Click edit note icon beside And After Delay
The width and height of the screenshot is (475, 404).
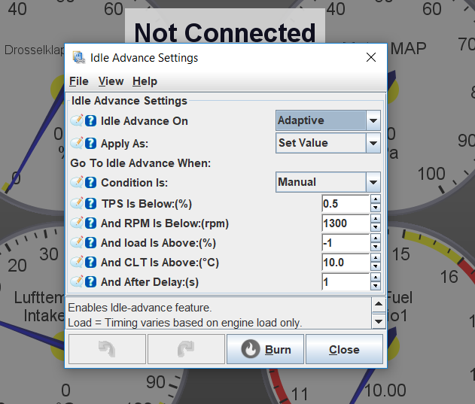point(77,282)
